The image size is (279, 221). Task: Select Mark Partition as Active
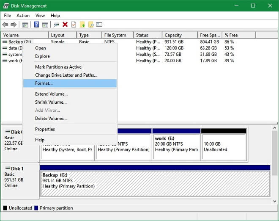(70, 67)
